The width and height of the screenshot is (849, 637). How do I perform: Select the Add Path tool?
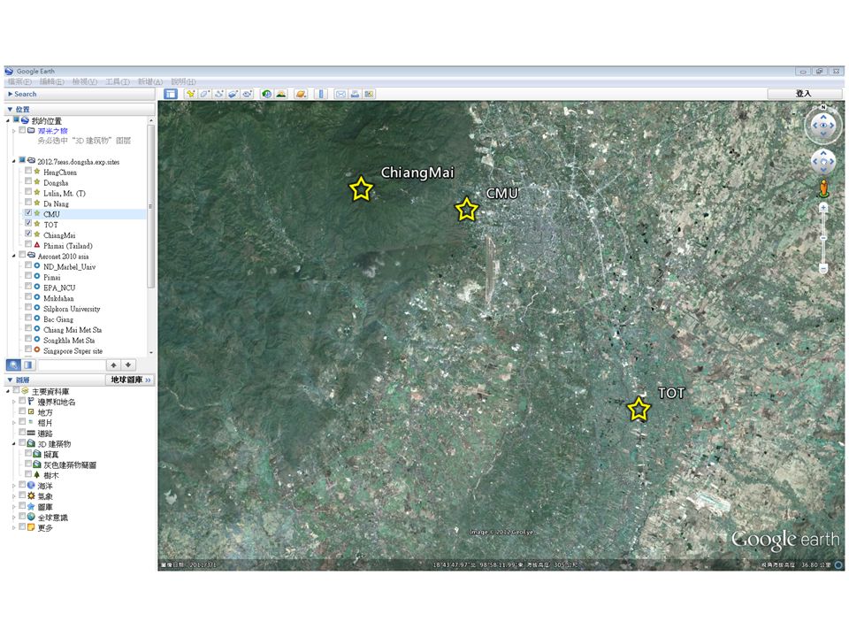point(218,95)
